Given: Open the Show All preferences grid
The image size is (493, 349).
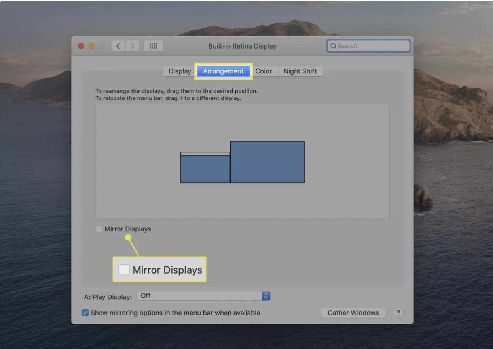Looking at the screenshot, I should click(153, 46).
